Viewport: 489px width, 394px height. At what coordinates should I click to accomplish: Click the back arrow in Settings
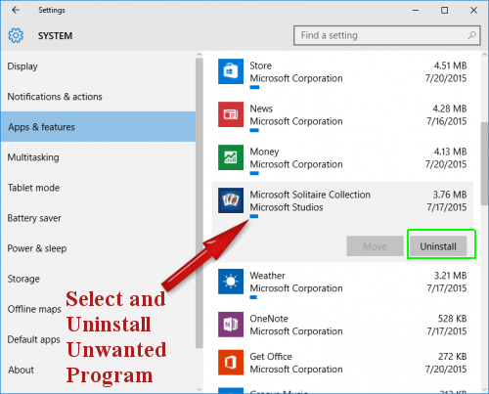pyautogui.click(x=16, y=10)
